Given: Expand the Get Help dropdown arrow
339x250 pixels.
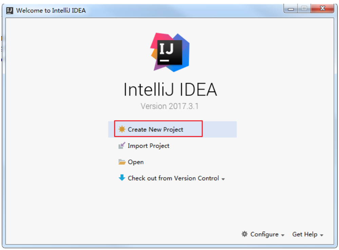Looking at the screenshot, I should coord(321,235).
